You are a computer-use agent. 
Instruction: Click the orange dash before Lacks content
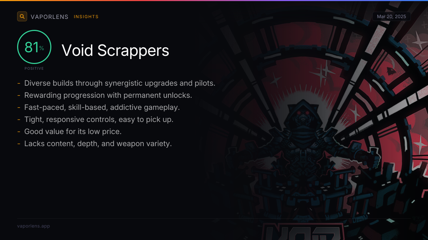tap(19, 144)
